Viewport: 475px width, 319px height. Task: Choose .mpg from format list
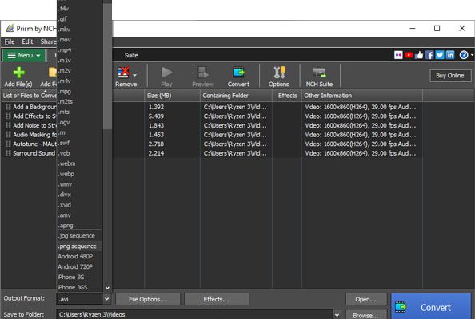[x=80, y=91]
